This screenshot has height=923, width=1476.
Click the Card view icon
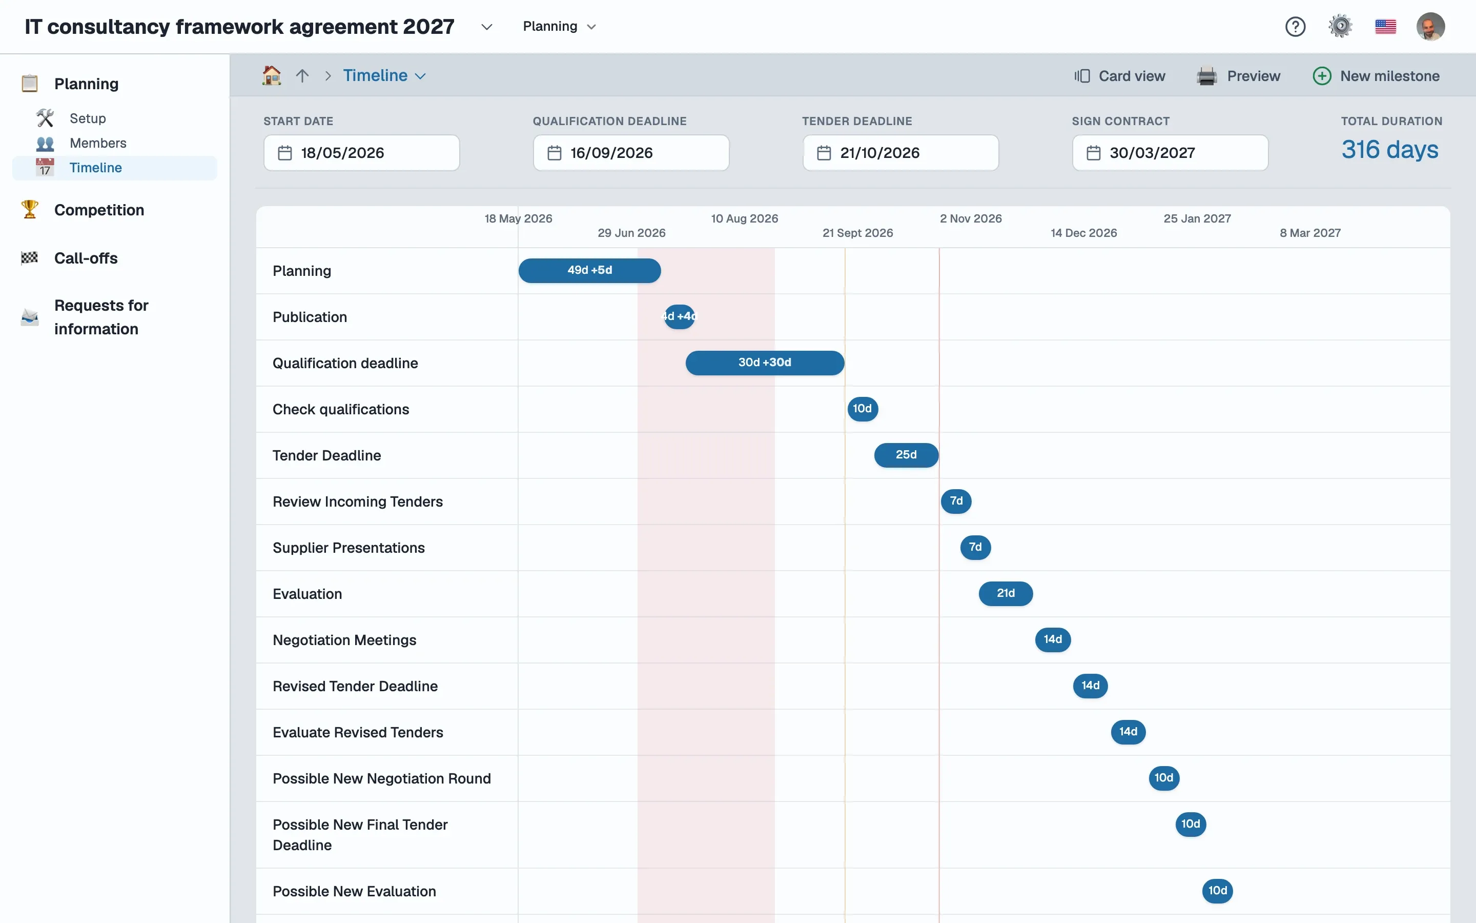tap(1081, 76)
